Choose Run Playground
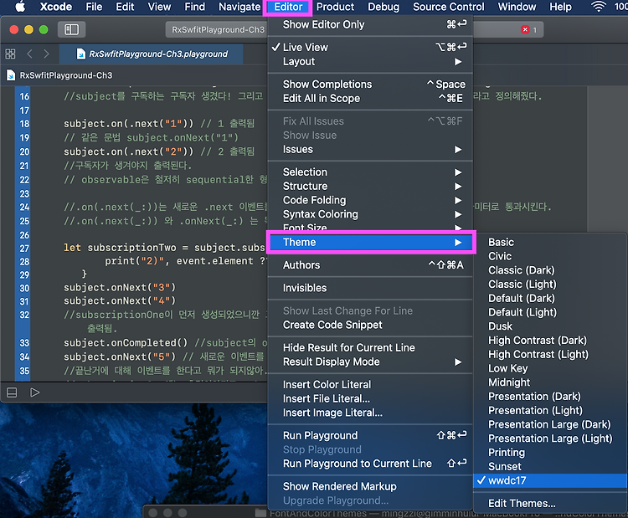This screenshot has height=518, width=628. (x=369, y=435)
